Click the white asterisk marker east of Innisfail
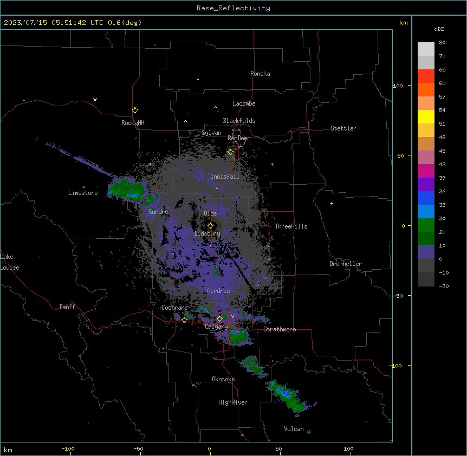Screen dimensions: 467x456 pos(272,164)
